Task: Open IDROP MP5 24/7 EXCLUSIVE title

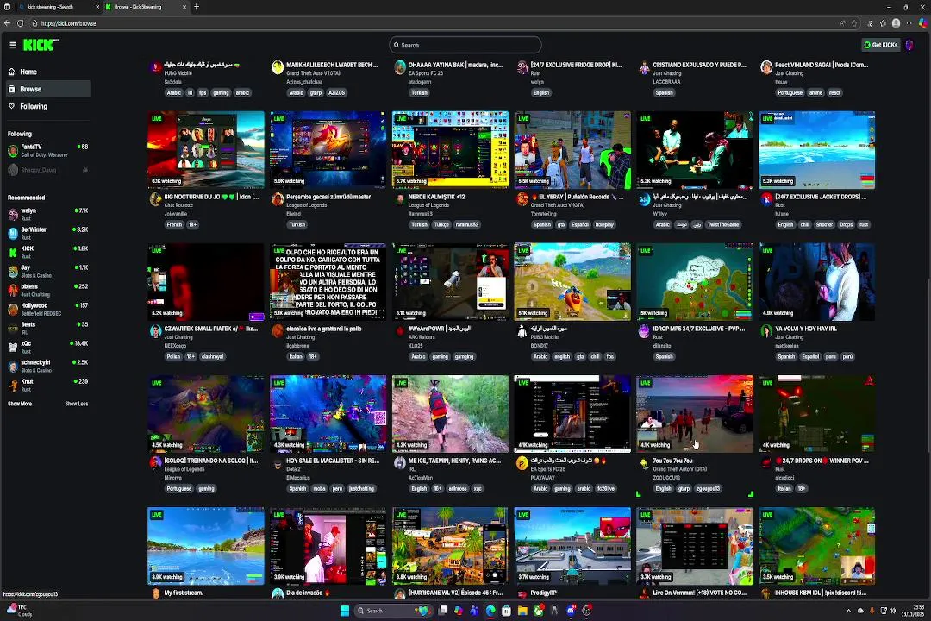Action: coord(699,329)
